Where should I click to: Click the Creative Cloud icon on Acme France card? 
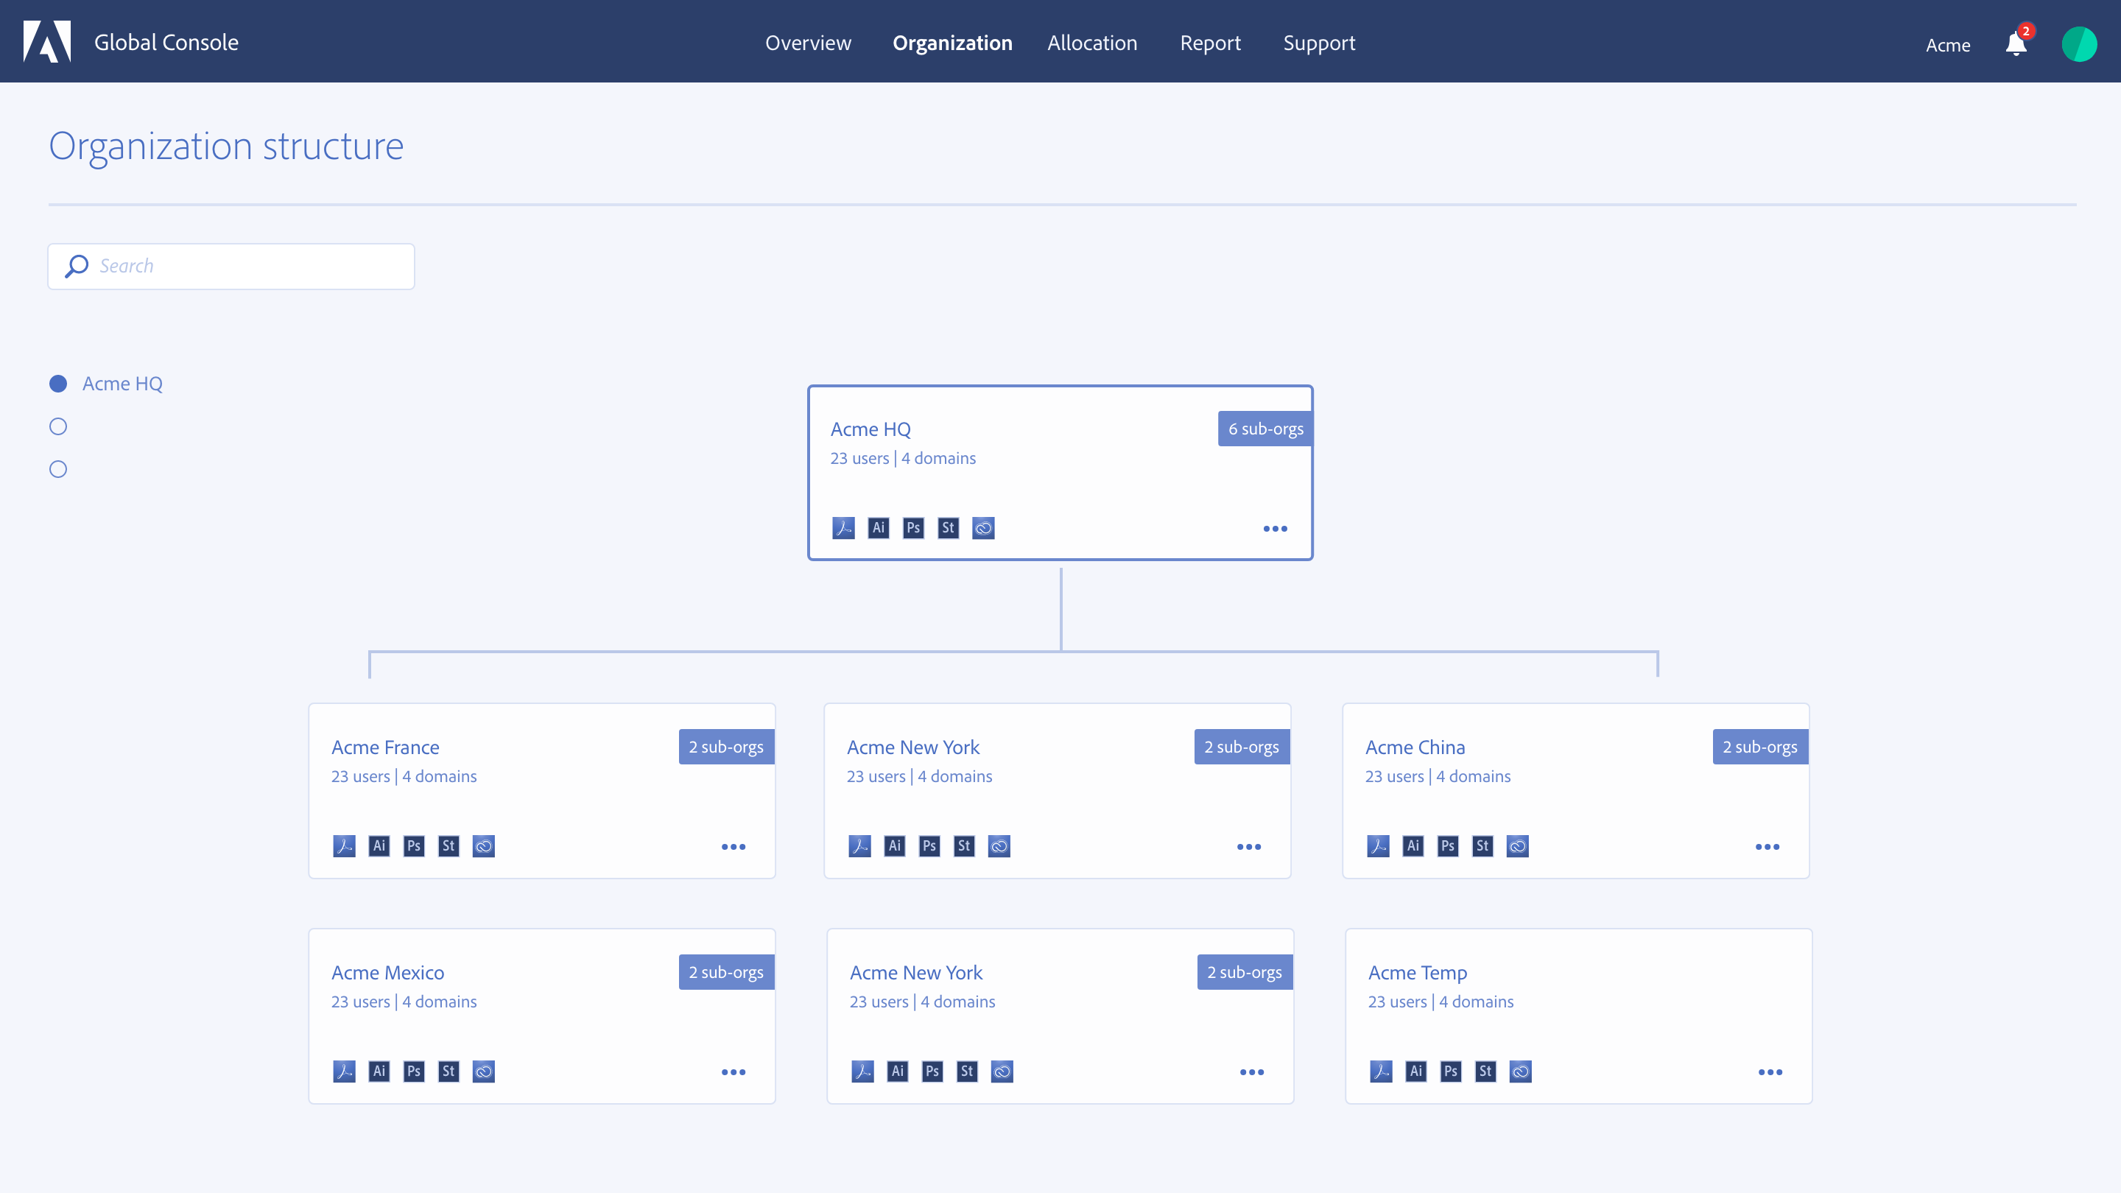[x=483, y=845]
